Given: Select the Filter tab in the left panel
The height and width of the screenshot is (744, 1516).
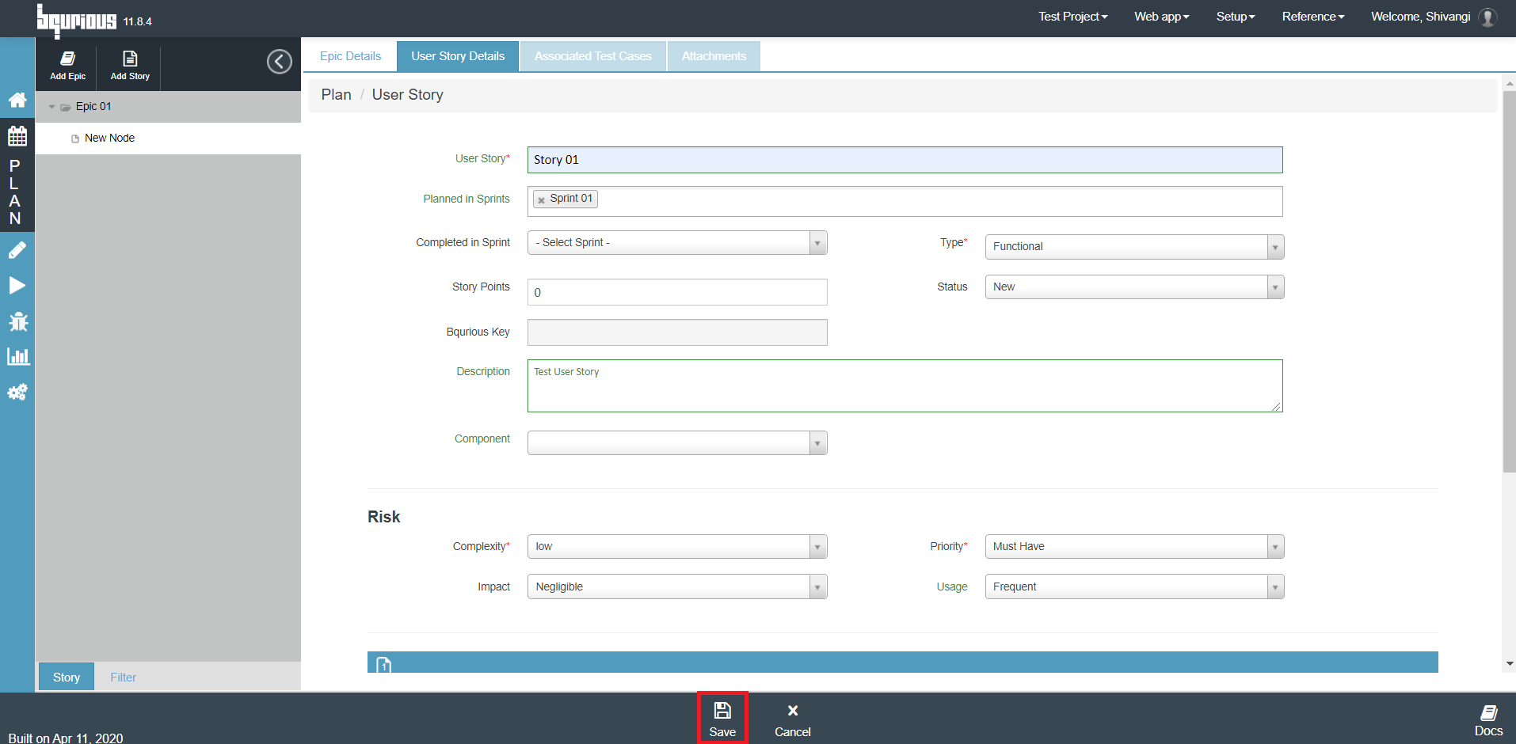Looking at the screenshot, I should point(123,677).
